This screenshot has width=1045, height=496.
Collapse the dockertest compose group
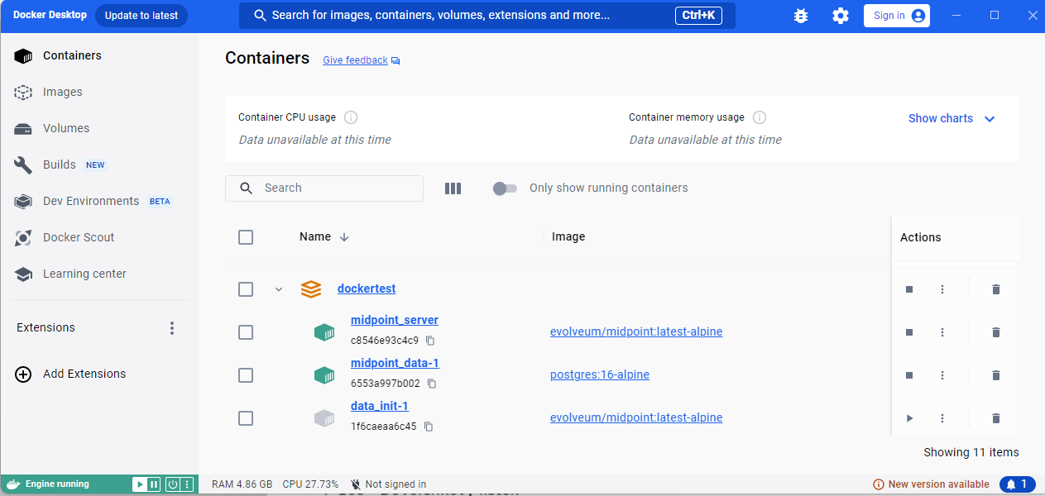279,289
